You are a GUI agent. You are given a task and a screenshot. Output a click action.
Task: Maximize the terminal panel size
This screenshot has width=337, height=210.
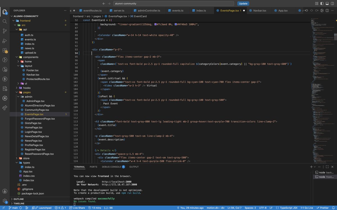(x=327, y=167)
